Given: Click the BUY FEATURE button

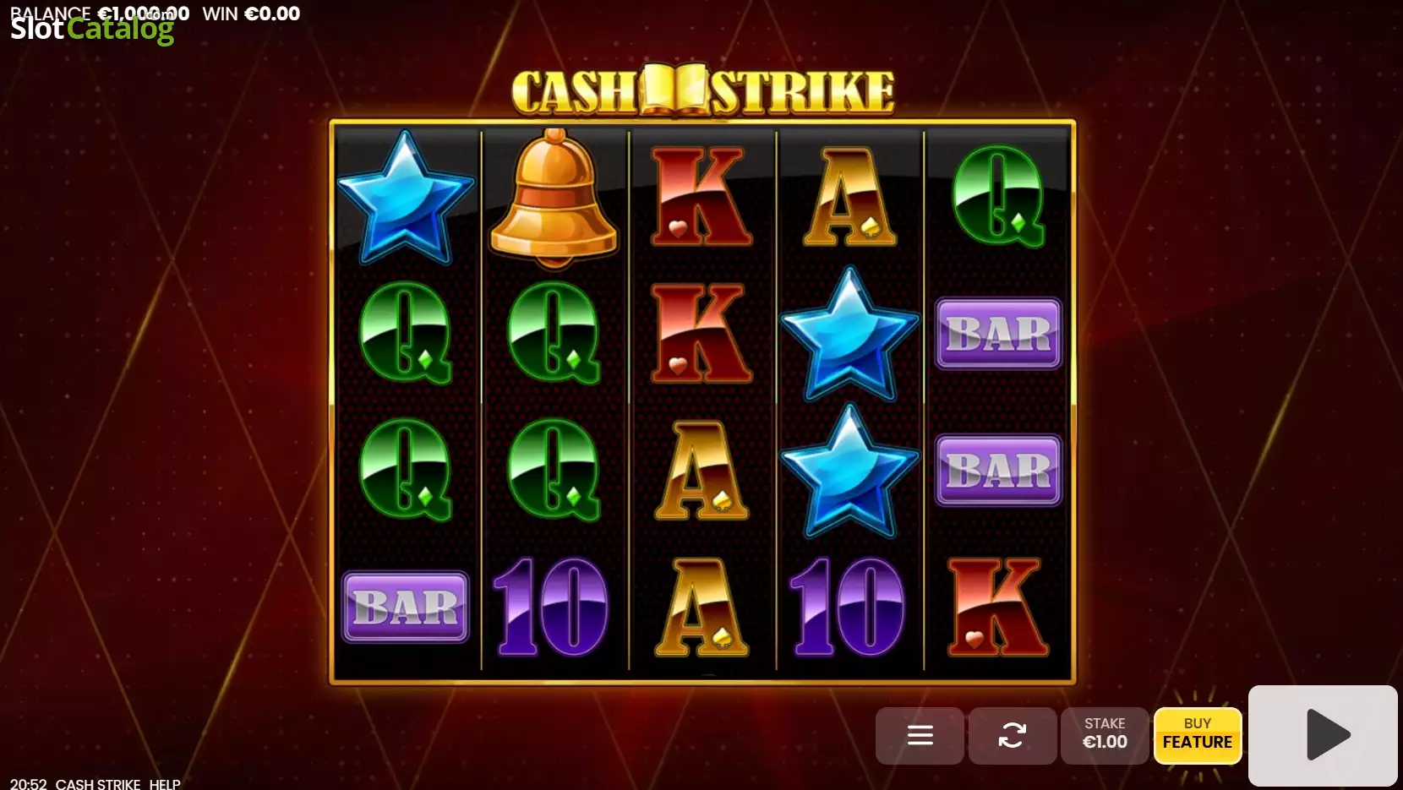Looking at the screenshot, I should tap(1198, 736).
